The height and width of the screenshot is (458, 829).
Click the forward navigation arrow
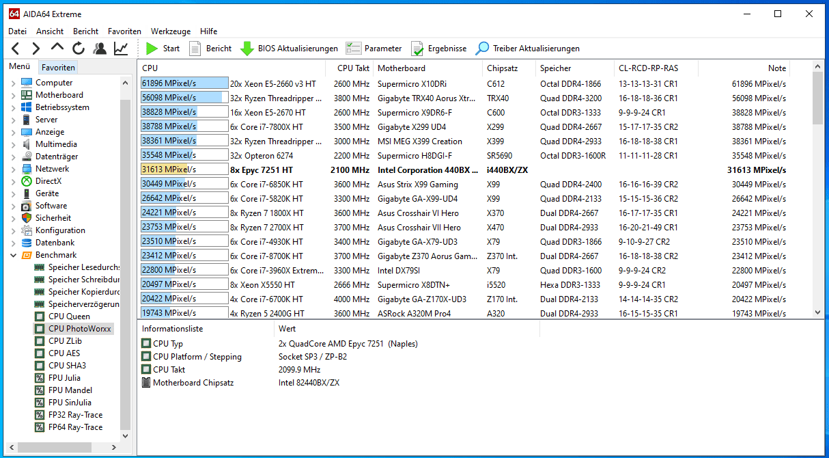tap(36, 49)
